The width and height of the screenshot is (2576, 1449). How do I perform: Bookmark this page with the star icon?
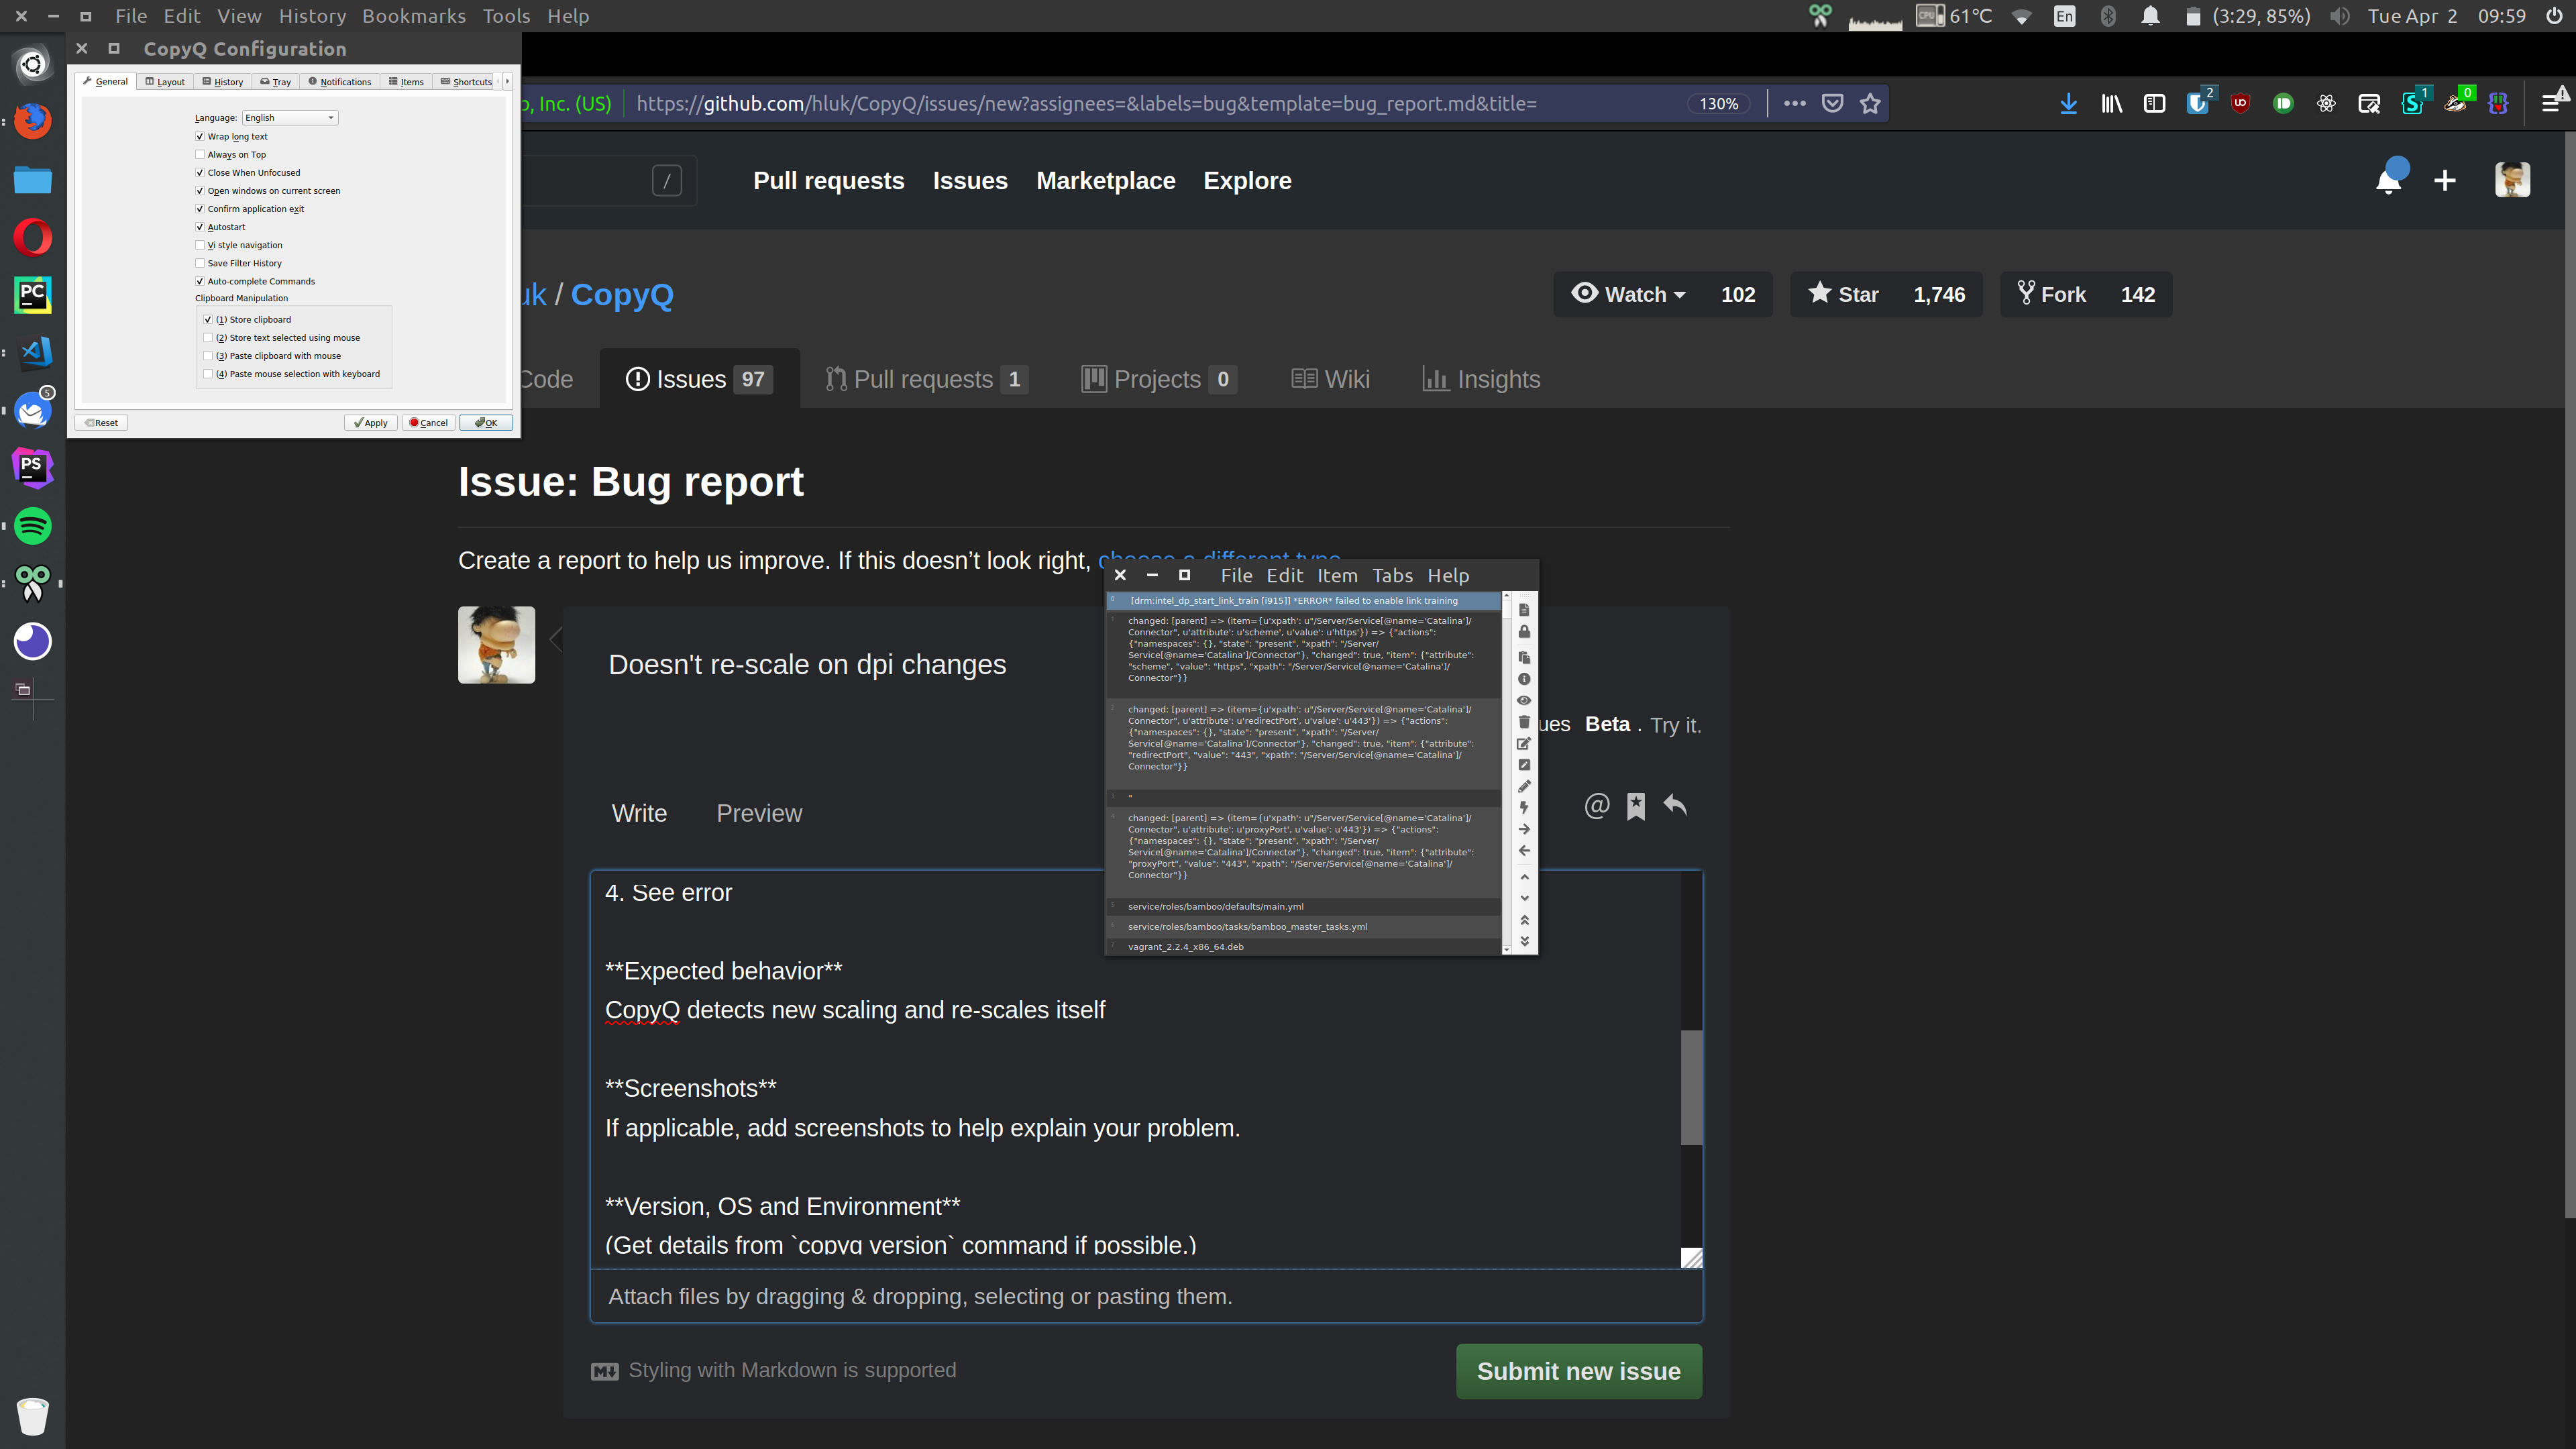point(1870,103)
